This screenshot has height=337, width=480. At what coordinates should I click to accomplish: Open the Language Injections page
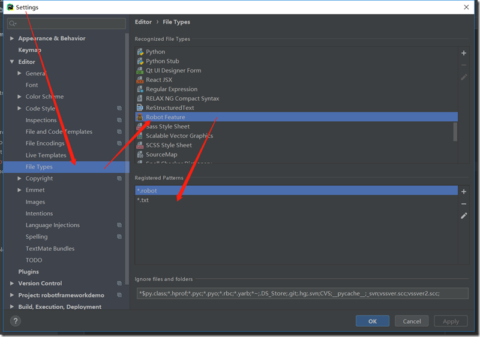coord(53,225)
